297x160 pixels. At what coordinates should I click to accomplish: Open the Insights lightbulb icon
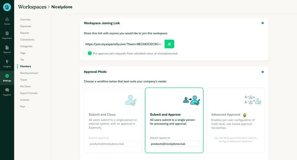7,62
